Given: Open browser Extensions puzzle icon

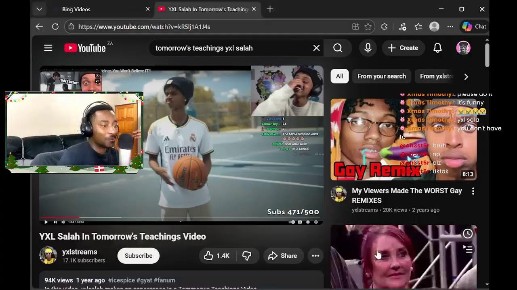Looking at the screenshot, I should pyautogui.click(x=384, y=27).
